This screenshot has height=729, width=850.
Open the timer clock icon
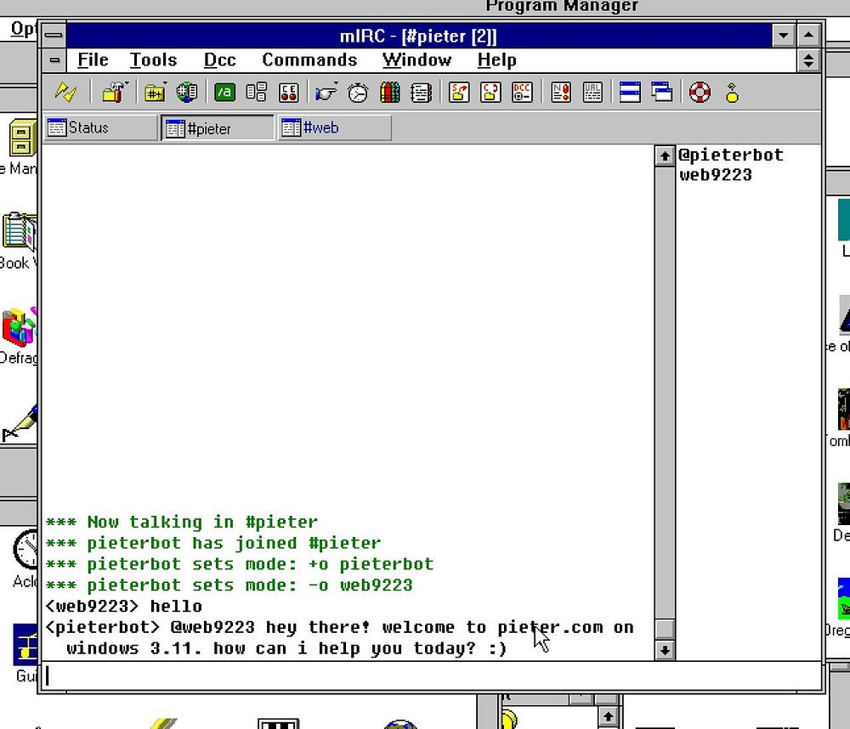coord(359,92)
